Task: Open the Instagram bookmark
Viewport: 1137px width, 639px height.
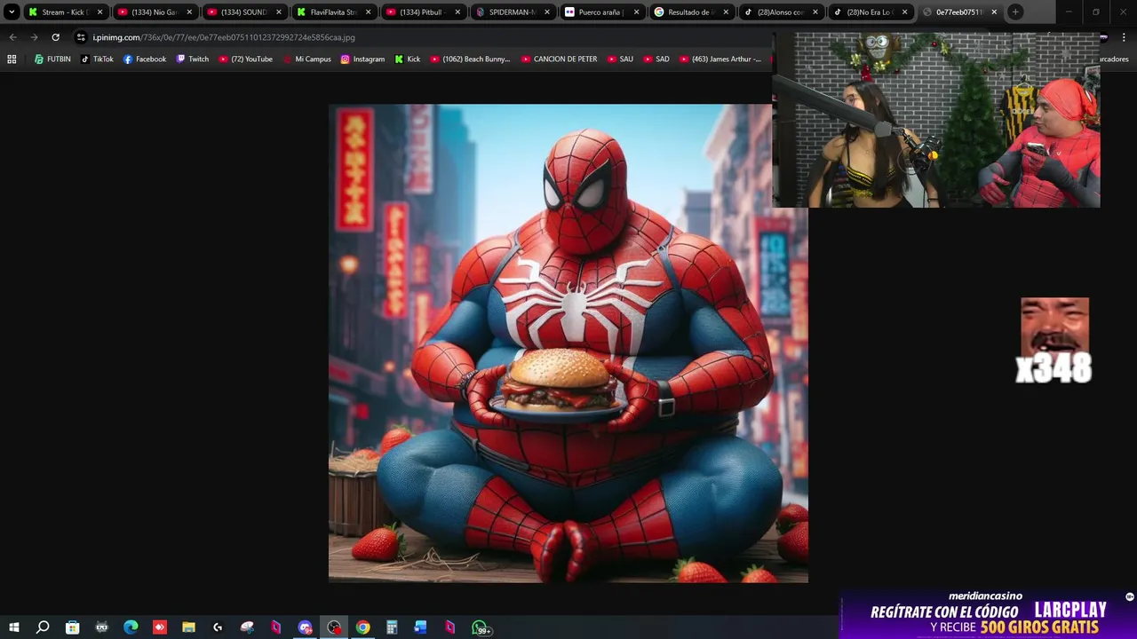Action: (362, 59)
